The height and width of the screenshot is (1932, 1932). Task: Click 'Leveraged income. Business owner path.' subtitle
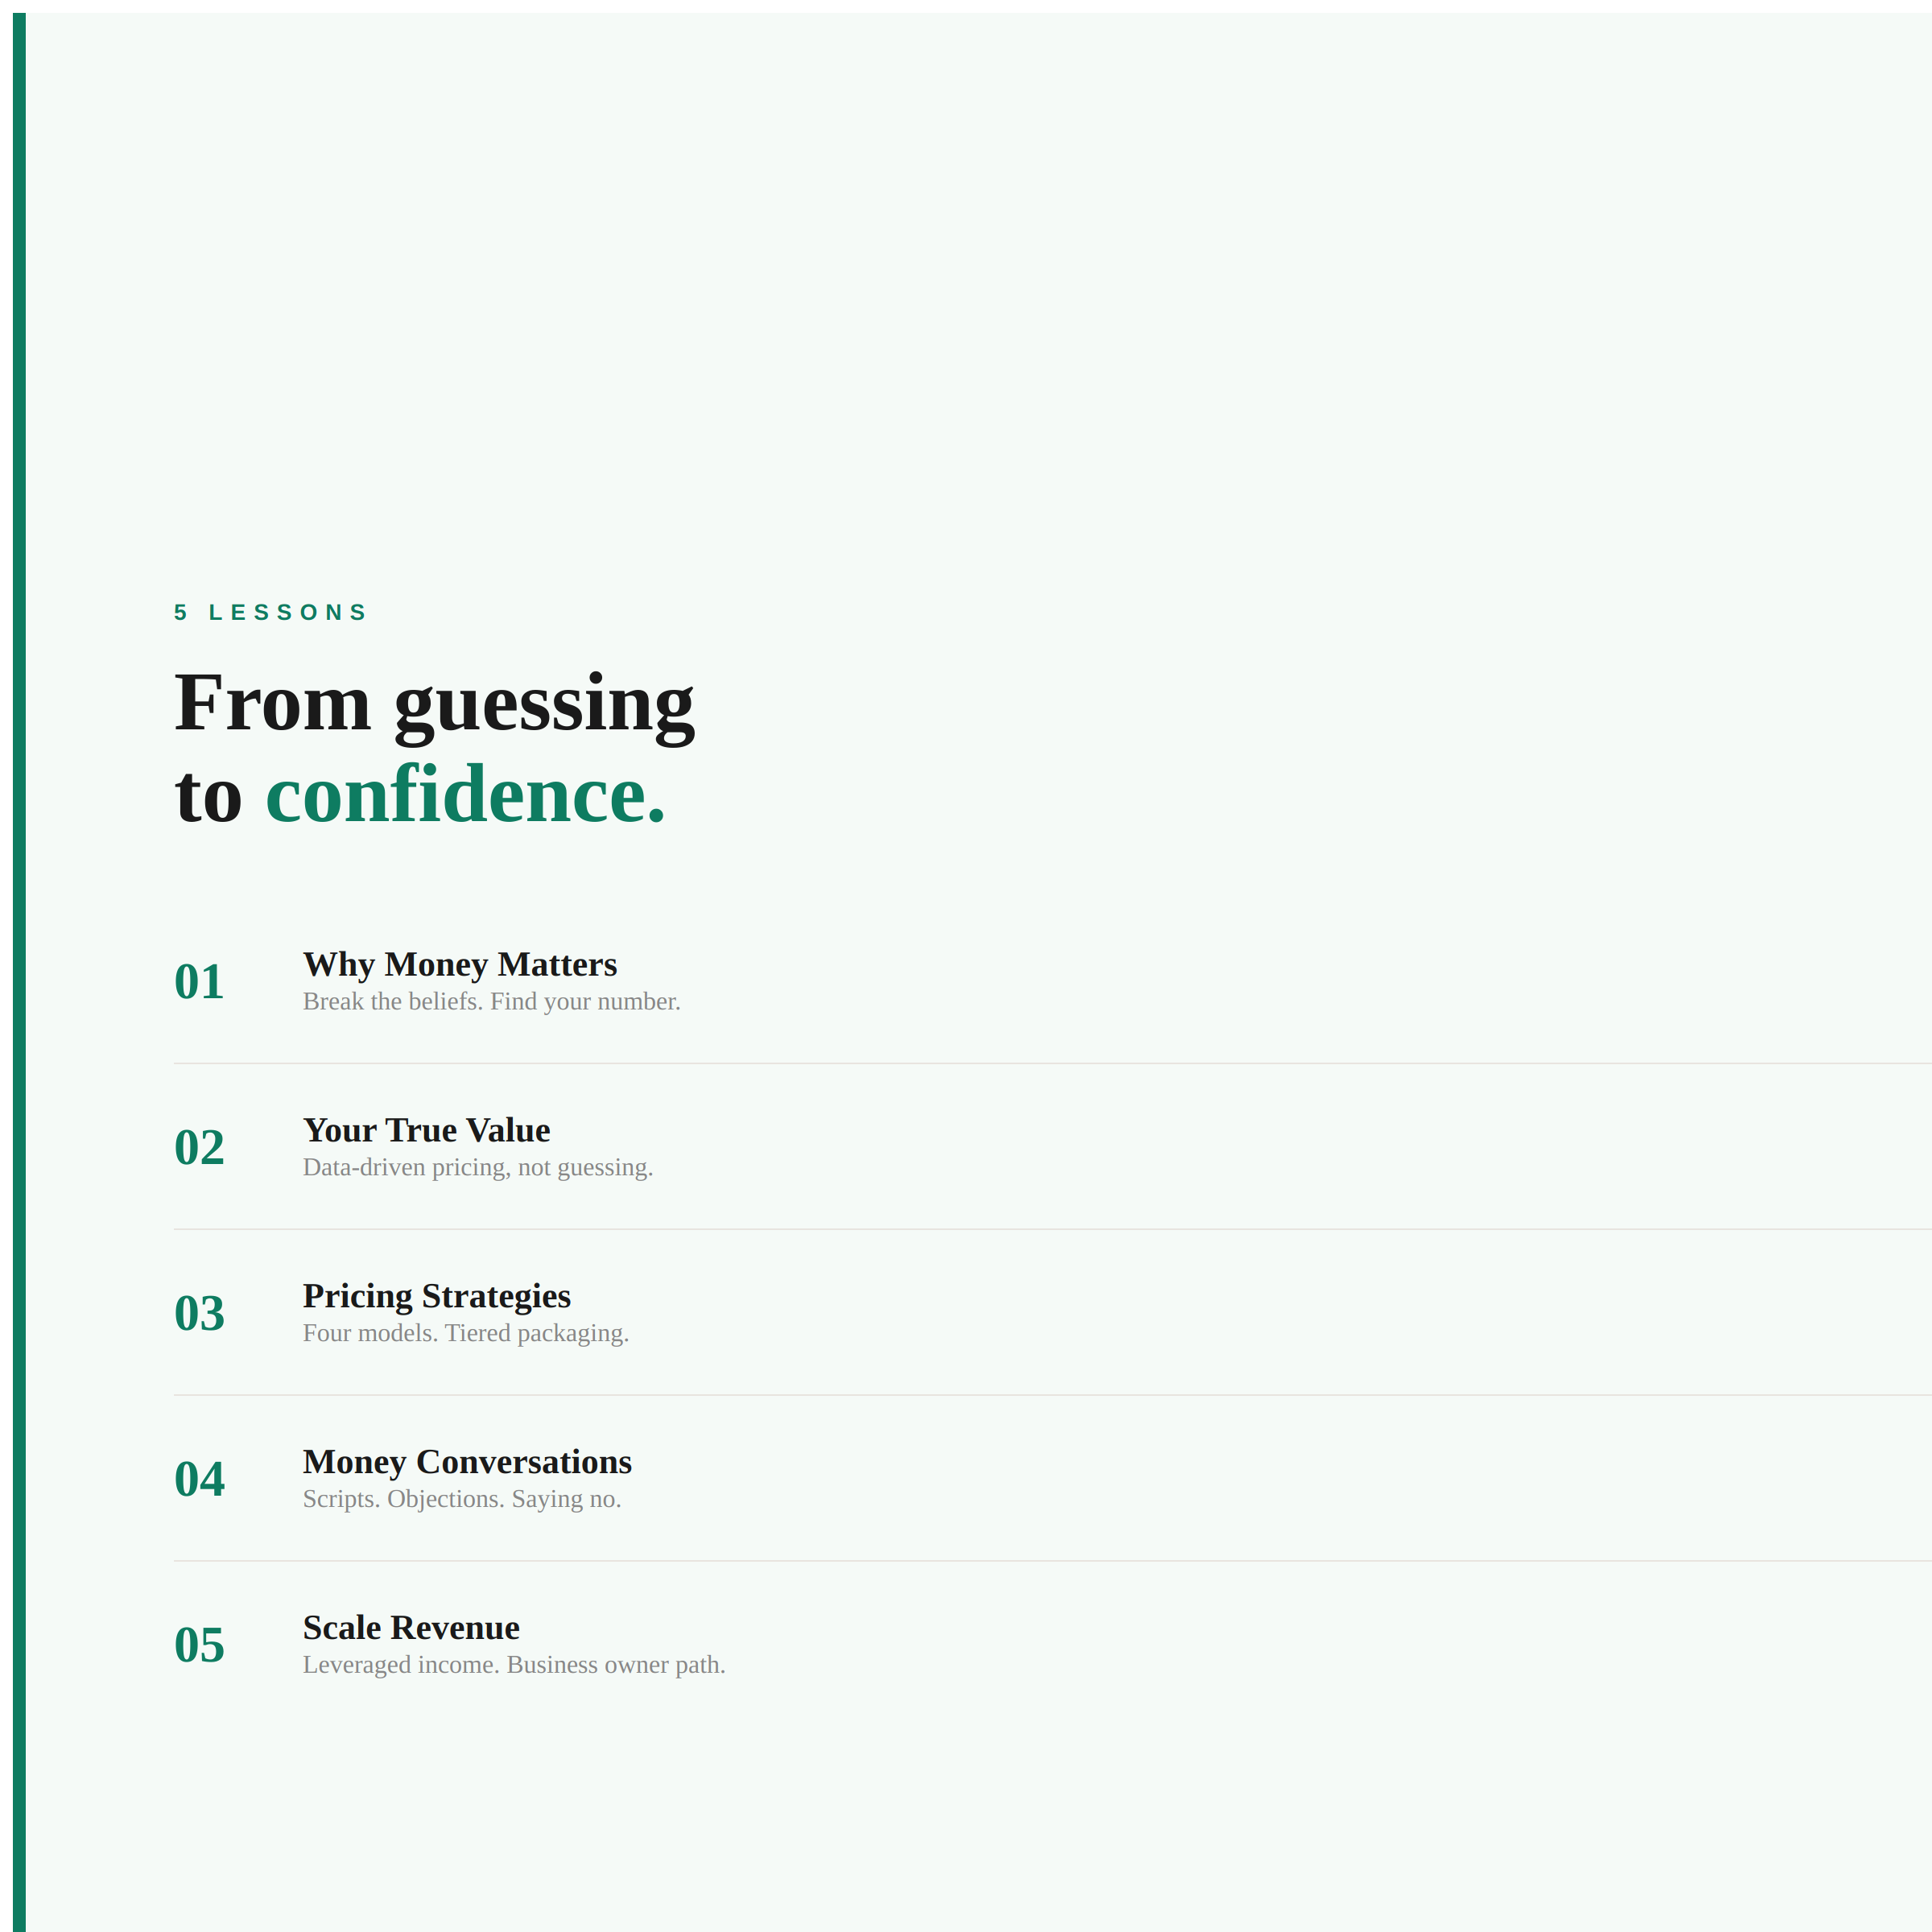click(x=514, y=1666)
